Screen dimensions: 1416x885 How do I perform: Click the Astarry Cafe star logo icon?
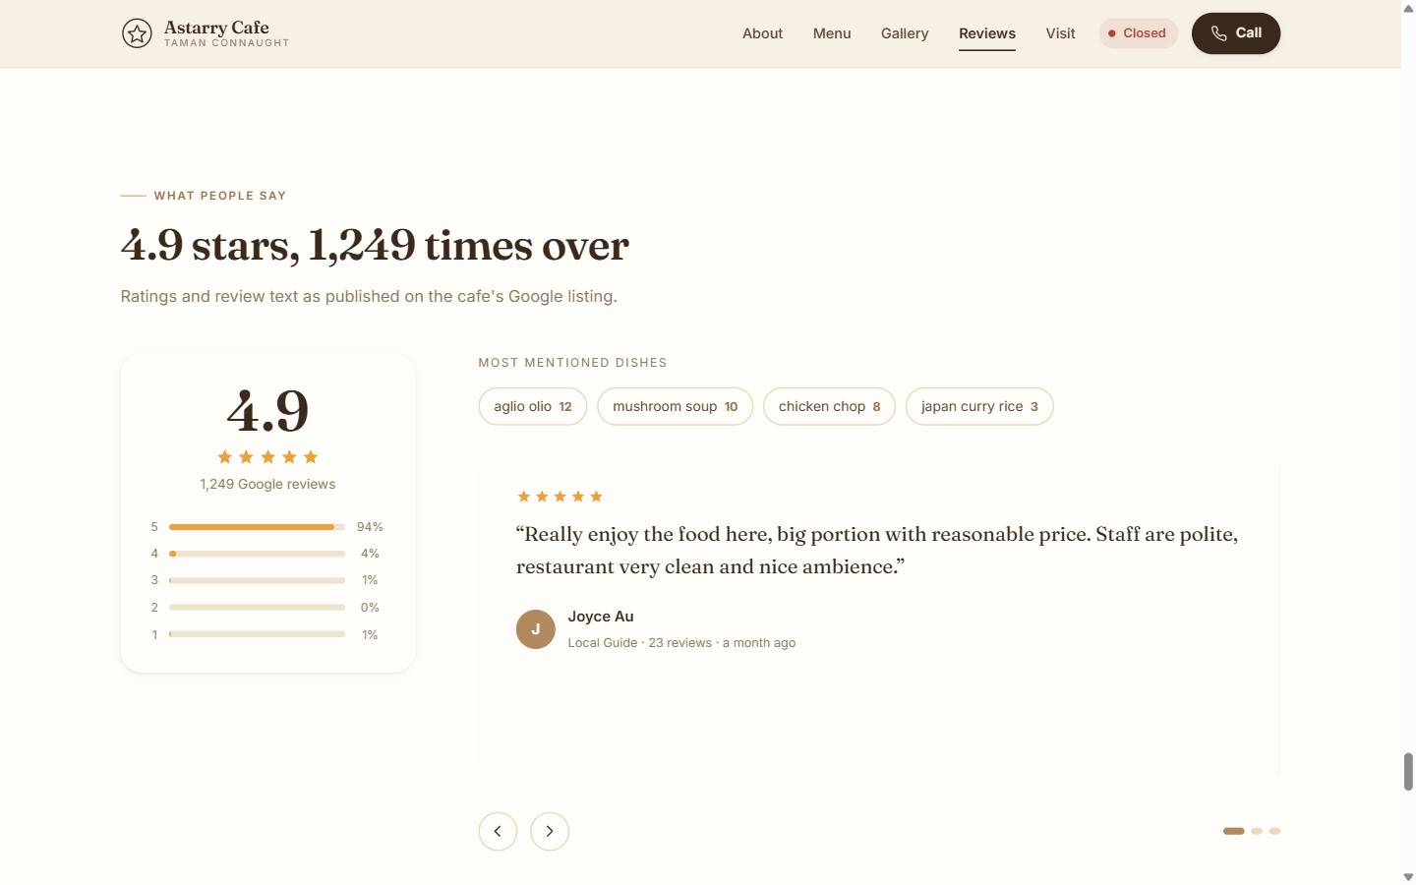pyautogui.click(x=137, y=33)
